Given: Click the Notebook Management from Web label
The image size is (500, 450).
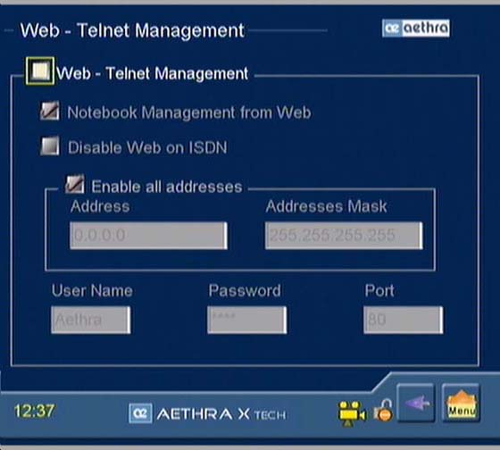Looking at the screenshot, I should 189,112.
